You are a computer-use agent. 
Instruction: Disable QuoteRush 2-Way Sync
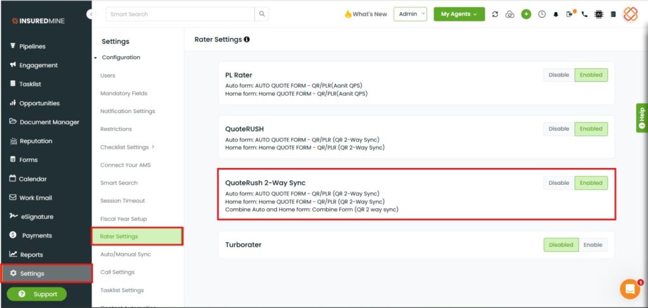pos(559,183)
